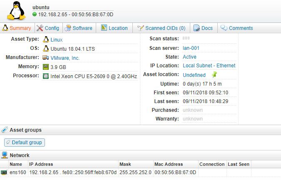This screenshot has width=281, height=187.
Task: Open the Summary tab
Action: [x=17, y=28]
